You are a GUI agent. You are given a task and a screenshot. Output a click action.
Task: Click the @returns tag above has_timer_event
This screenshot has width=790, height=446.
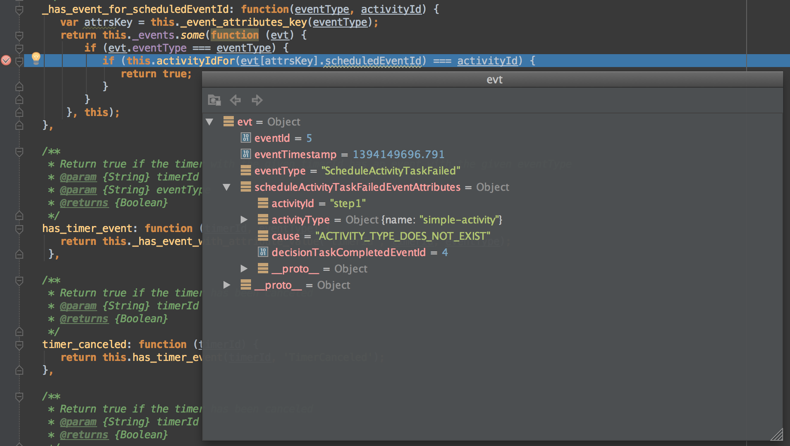(x=84, y=203)
